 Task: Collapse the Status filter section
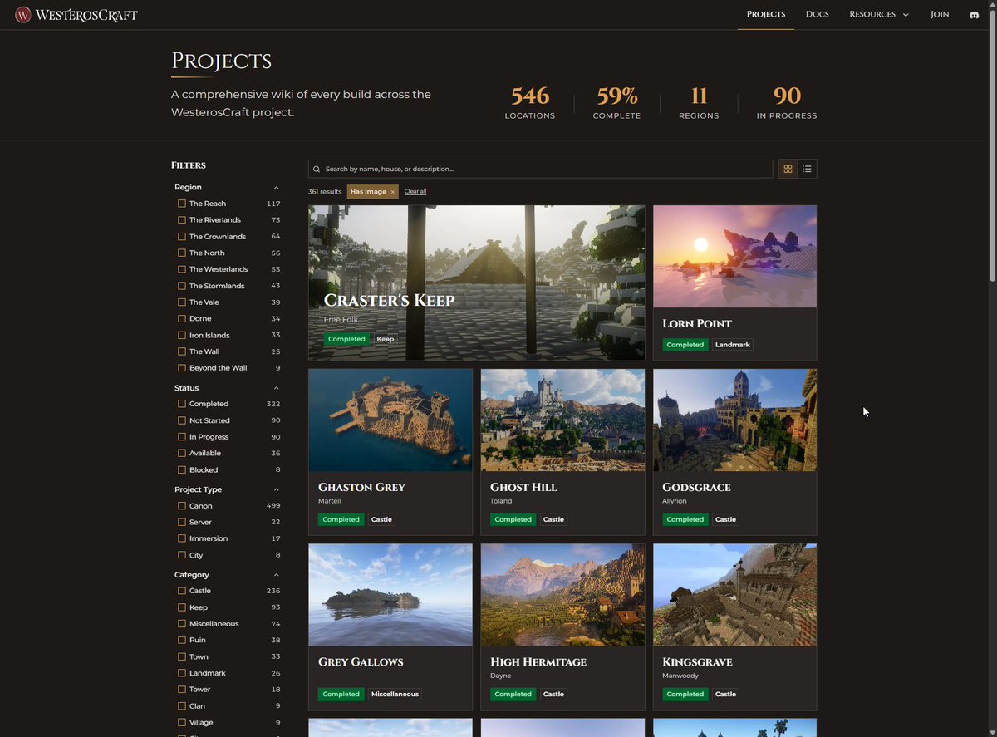coord(277,388)
